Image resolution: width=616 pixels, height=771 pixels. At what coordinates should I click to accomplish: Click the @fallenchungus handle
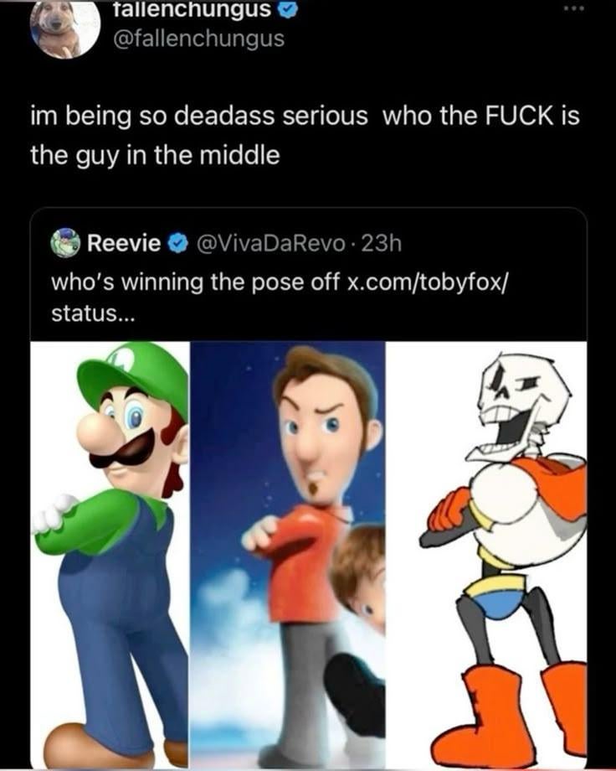tap(197, 39)
